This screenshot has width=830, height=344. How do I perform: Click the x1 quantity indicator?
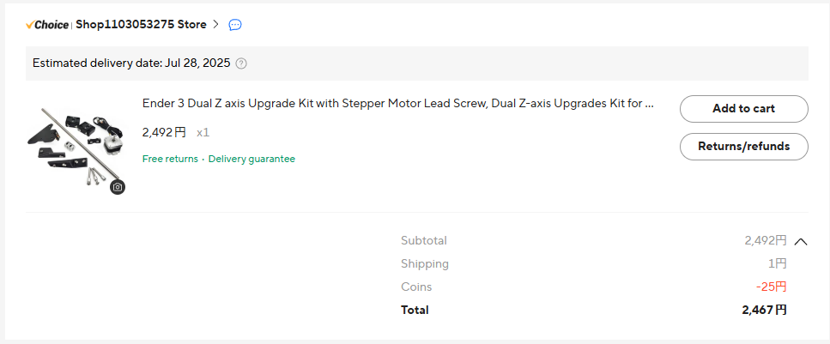coord(203,133)
